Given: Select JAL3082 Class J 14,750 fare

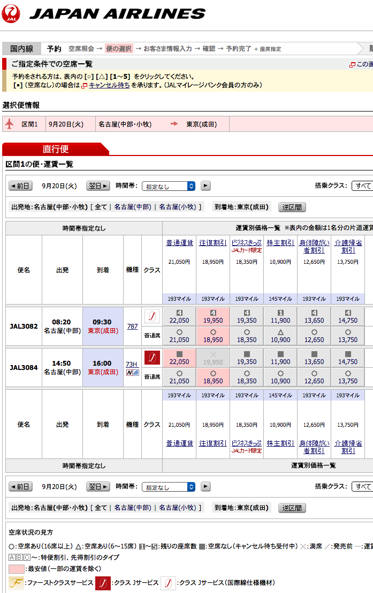Looking at the screenshot, I should (348, 317).
